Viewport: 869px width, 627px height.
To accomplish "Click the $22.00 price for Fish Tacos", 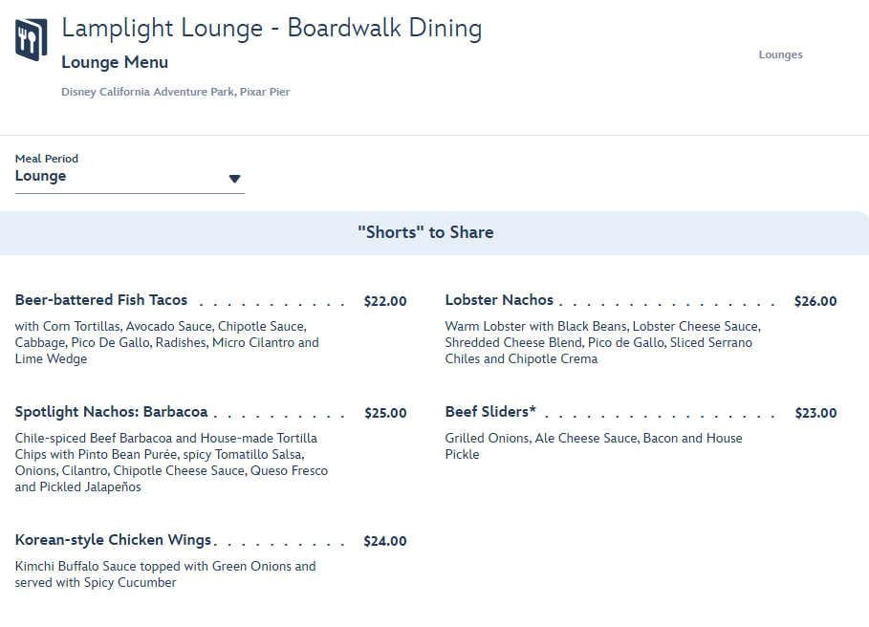I will 384,300.
